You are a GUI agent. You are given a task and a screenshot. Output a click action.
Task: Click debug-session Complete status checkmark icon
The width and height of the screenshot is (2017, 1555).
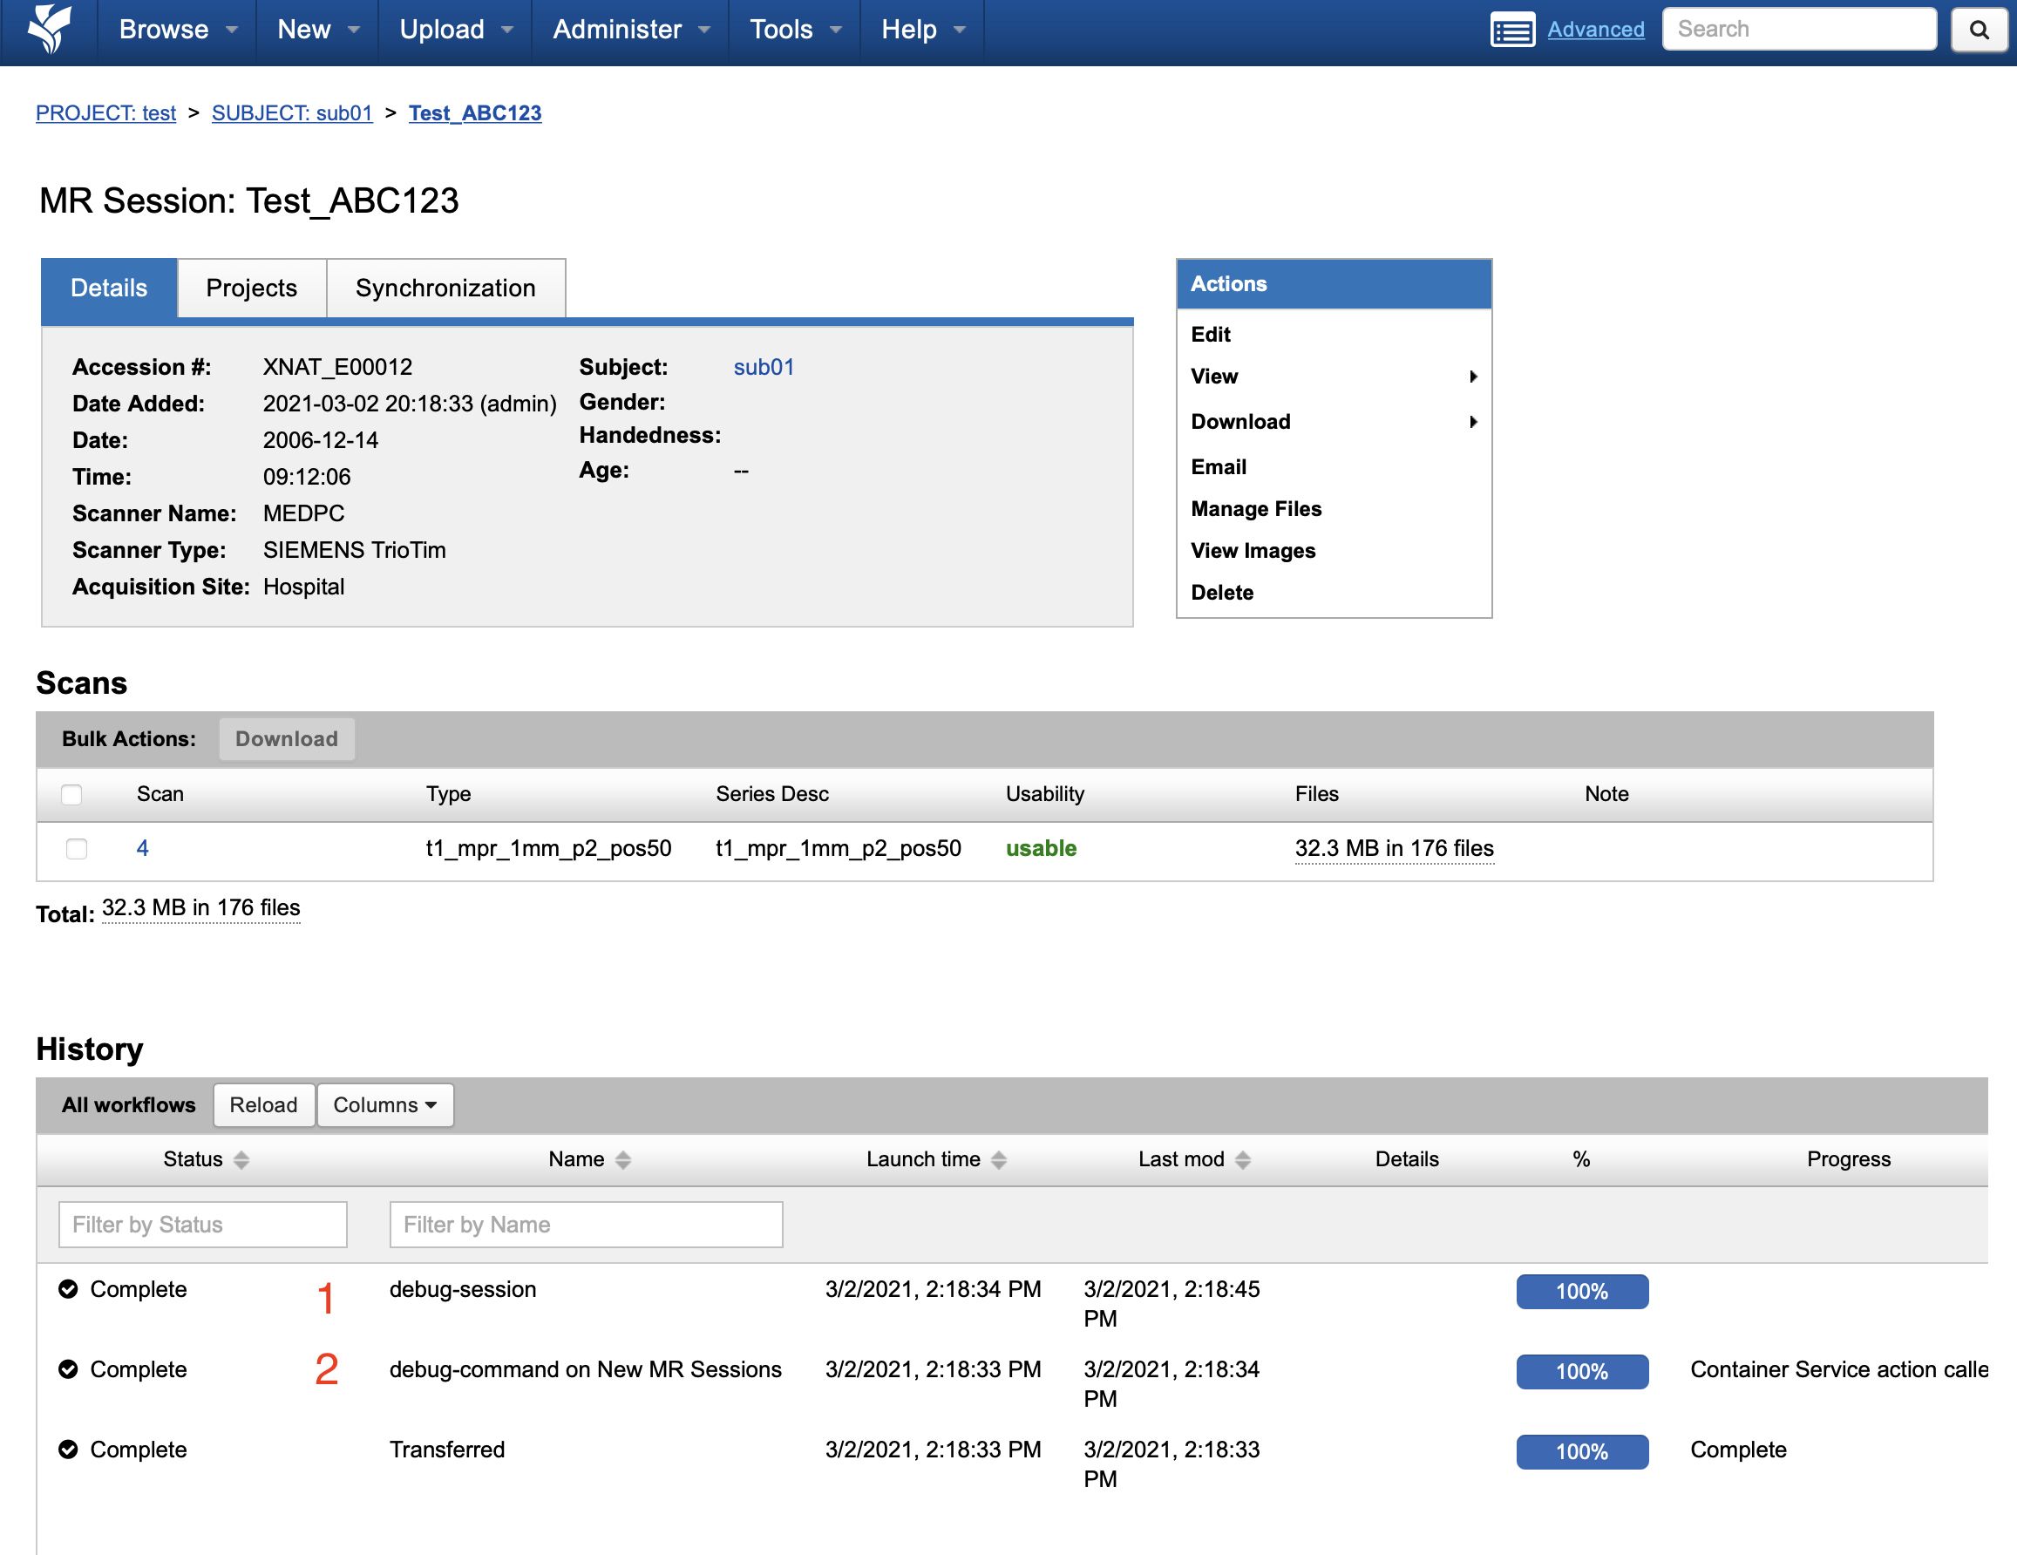click(68, 1289)
